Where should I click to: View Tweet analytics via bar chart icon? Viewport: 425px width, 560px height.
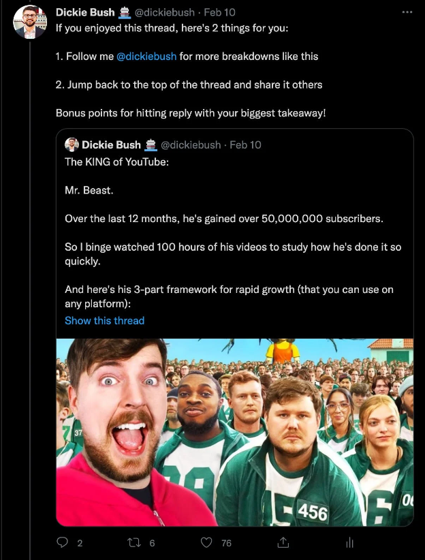(349, 542)
